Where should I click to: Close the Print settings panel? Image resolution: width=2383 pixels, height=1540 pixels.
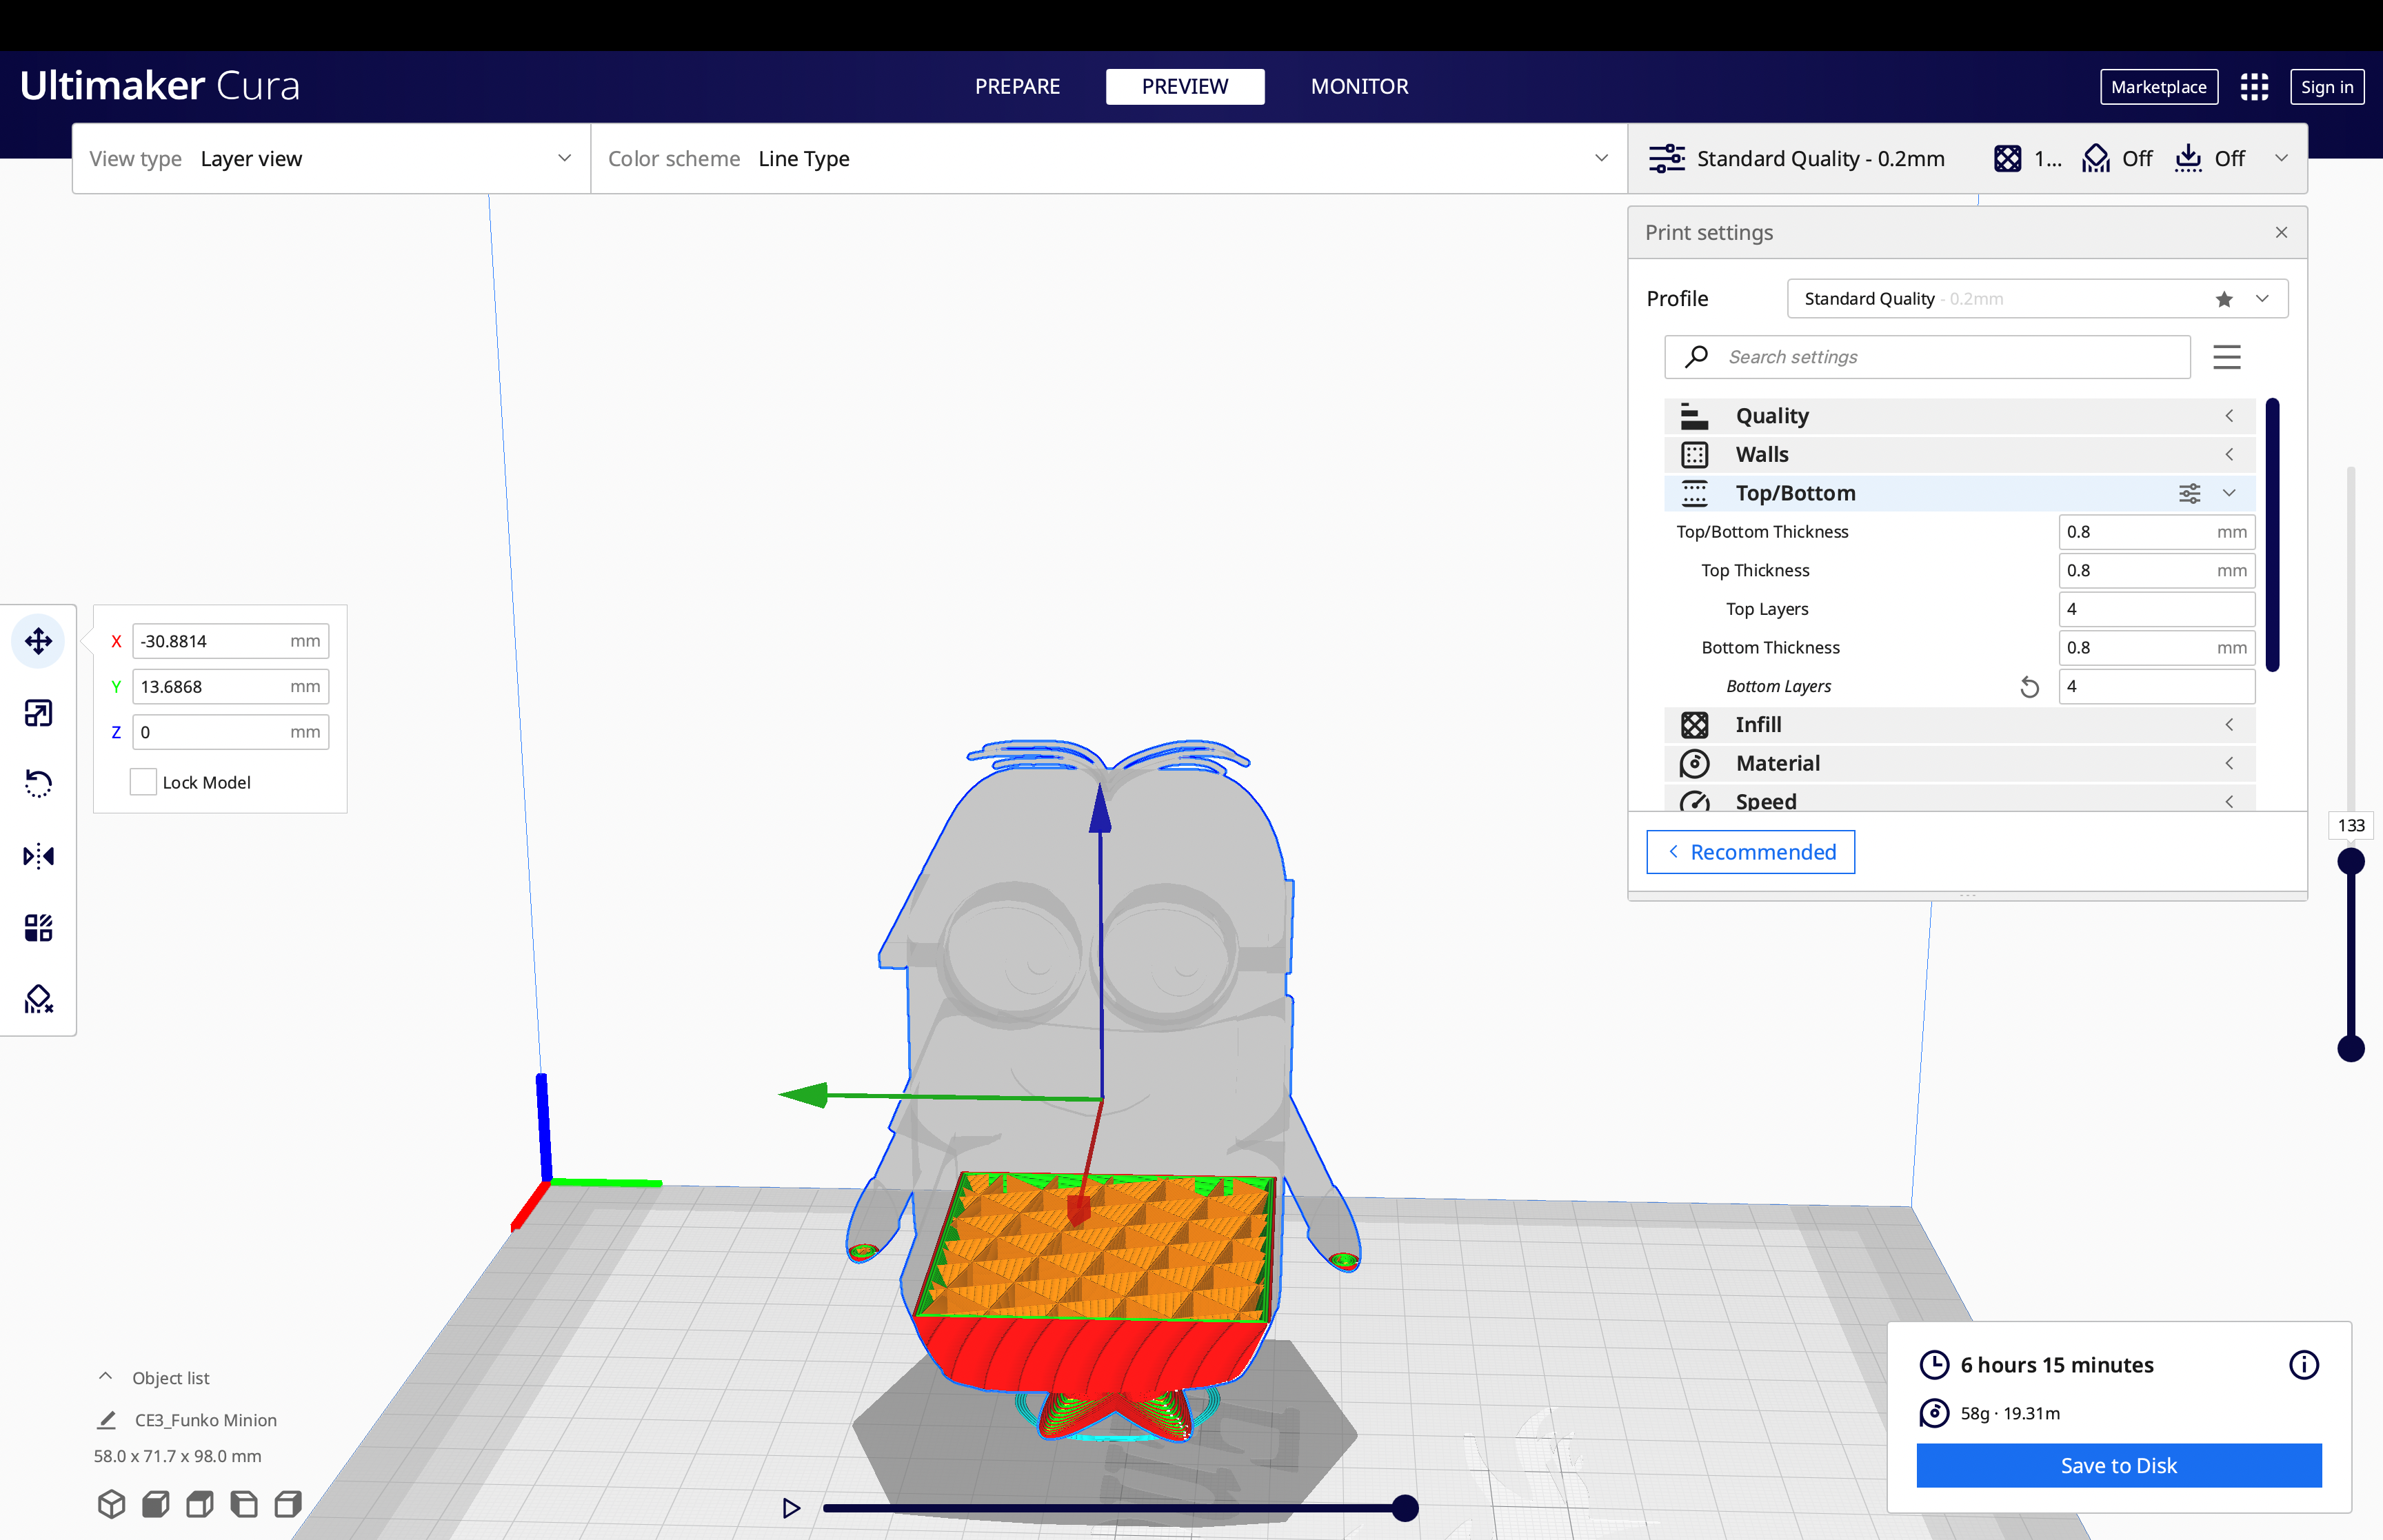pos(2281,232)
